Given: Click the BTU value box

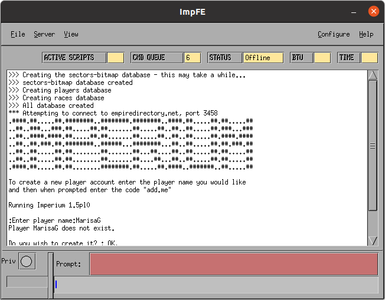Looking at the screenshot, I should [322, 58].
